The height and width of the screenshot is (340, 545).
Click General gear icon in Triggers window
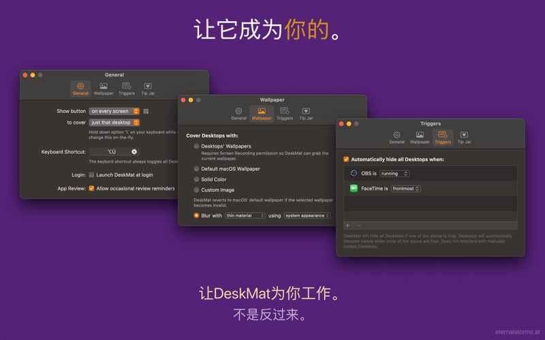click(x=396, y=135)
